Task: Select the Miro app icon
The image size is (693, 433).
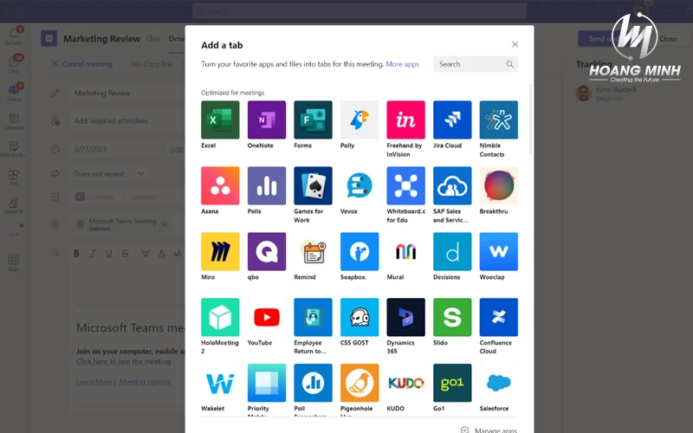Action: coord(220,251)
